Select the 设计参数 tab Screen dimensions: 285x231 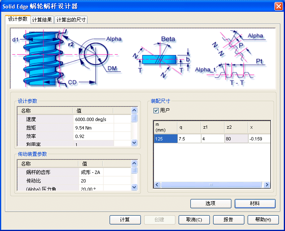pyautogui.click(x=17, y=19)
